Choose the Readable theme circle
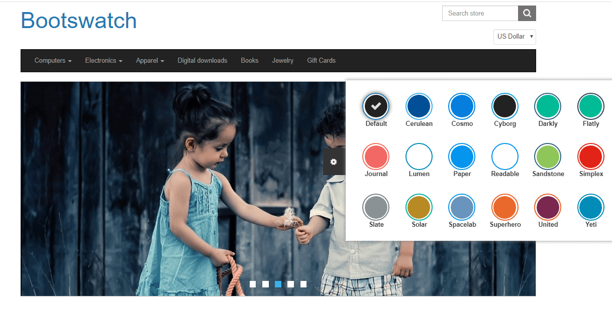The image size is (612, 309). tap(505, 157)
